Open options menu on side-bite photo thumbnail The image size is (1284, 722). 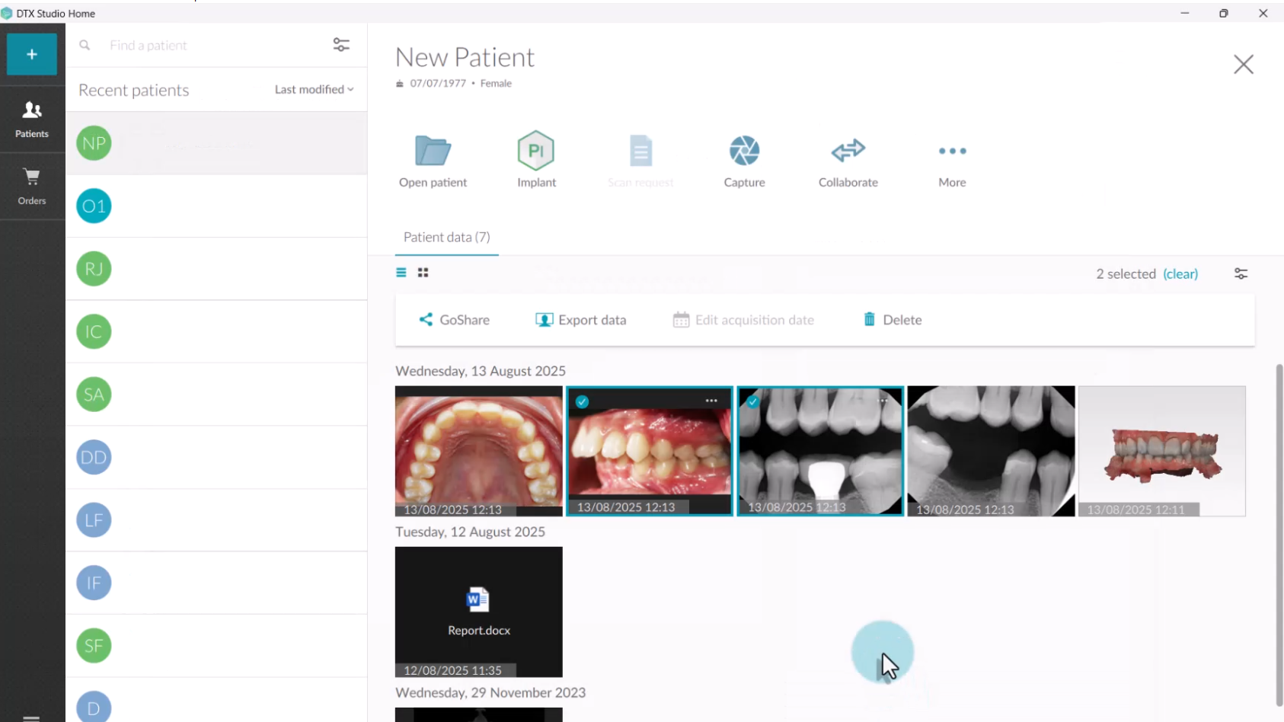coord(711,401)
